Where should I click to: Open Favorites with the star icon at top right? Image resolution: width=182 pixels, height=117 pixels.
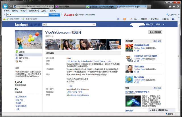(x=174, y=7)
